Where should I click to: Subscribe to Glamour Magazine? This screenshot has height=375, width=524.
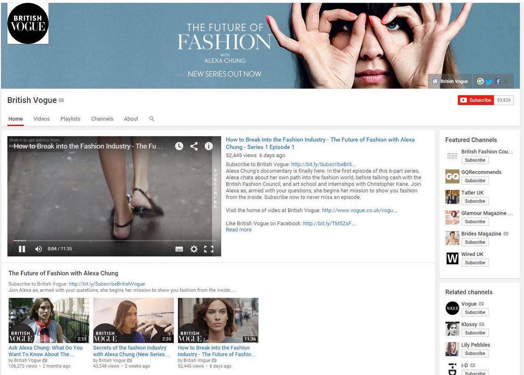click(475, 222)
